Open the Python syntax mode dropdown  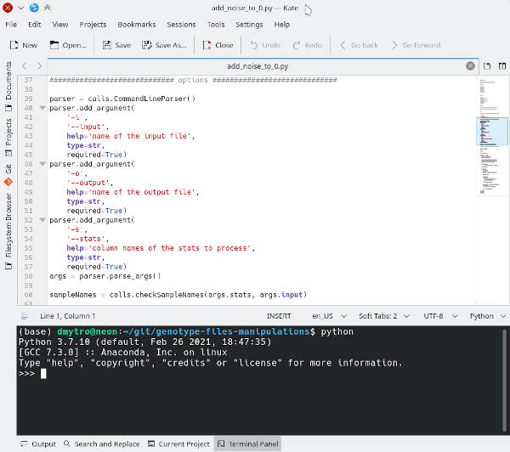coord(488,316)
